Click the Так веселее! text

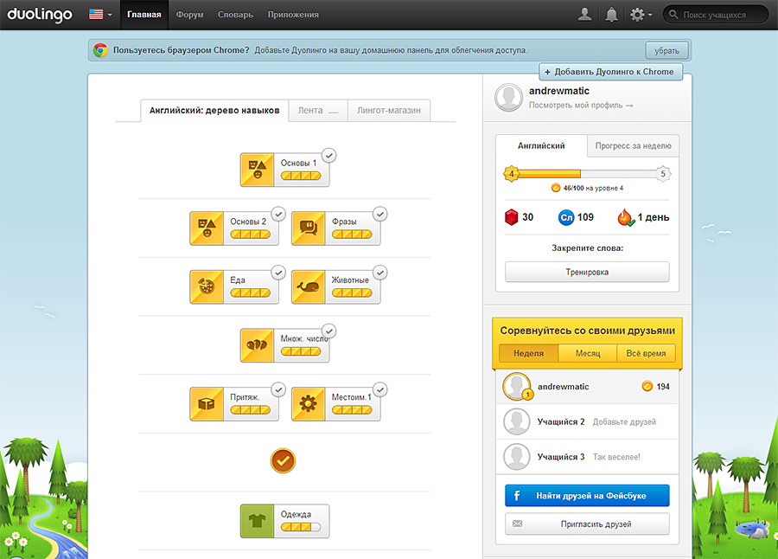click(616, 457)
